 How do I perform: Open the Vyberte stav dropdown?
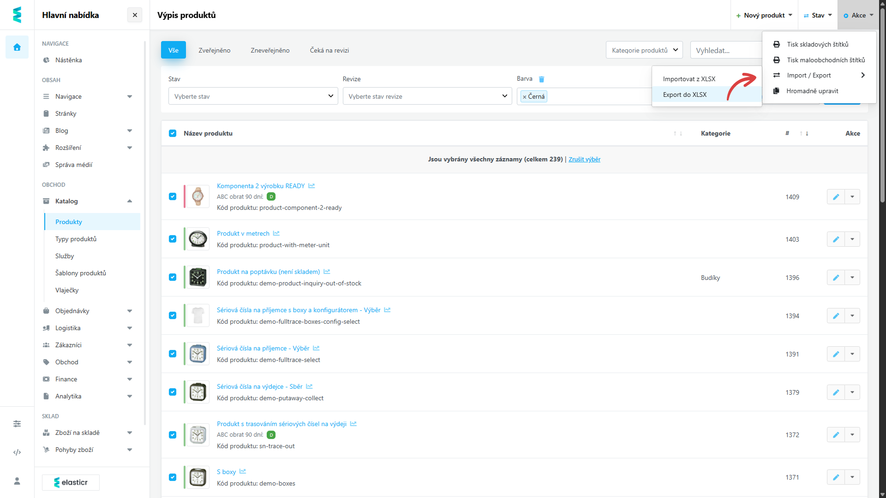253,96
